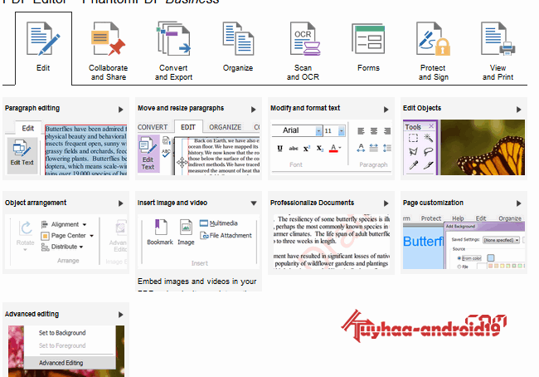This screenshot has height=377, width=539.
Task: Click Set to Background menu item
Action: click(x=62, y=333)
